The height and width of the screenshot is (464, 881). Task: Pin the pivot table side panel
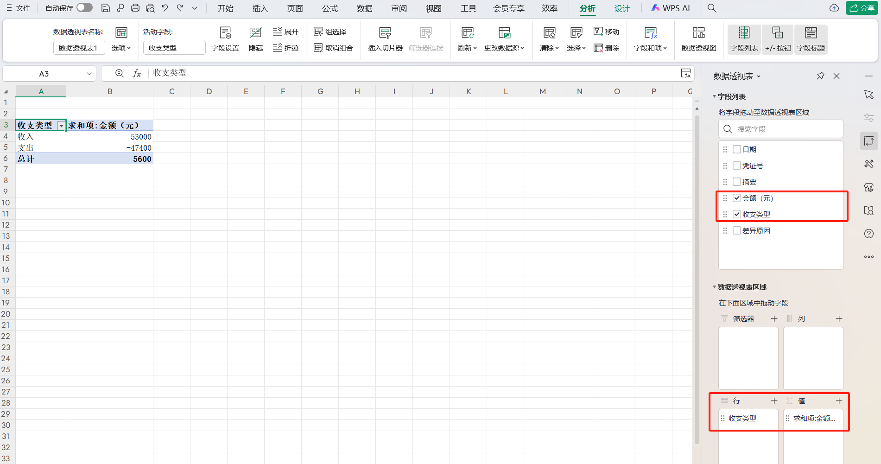820,76
